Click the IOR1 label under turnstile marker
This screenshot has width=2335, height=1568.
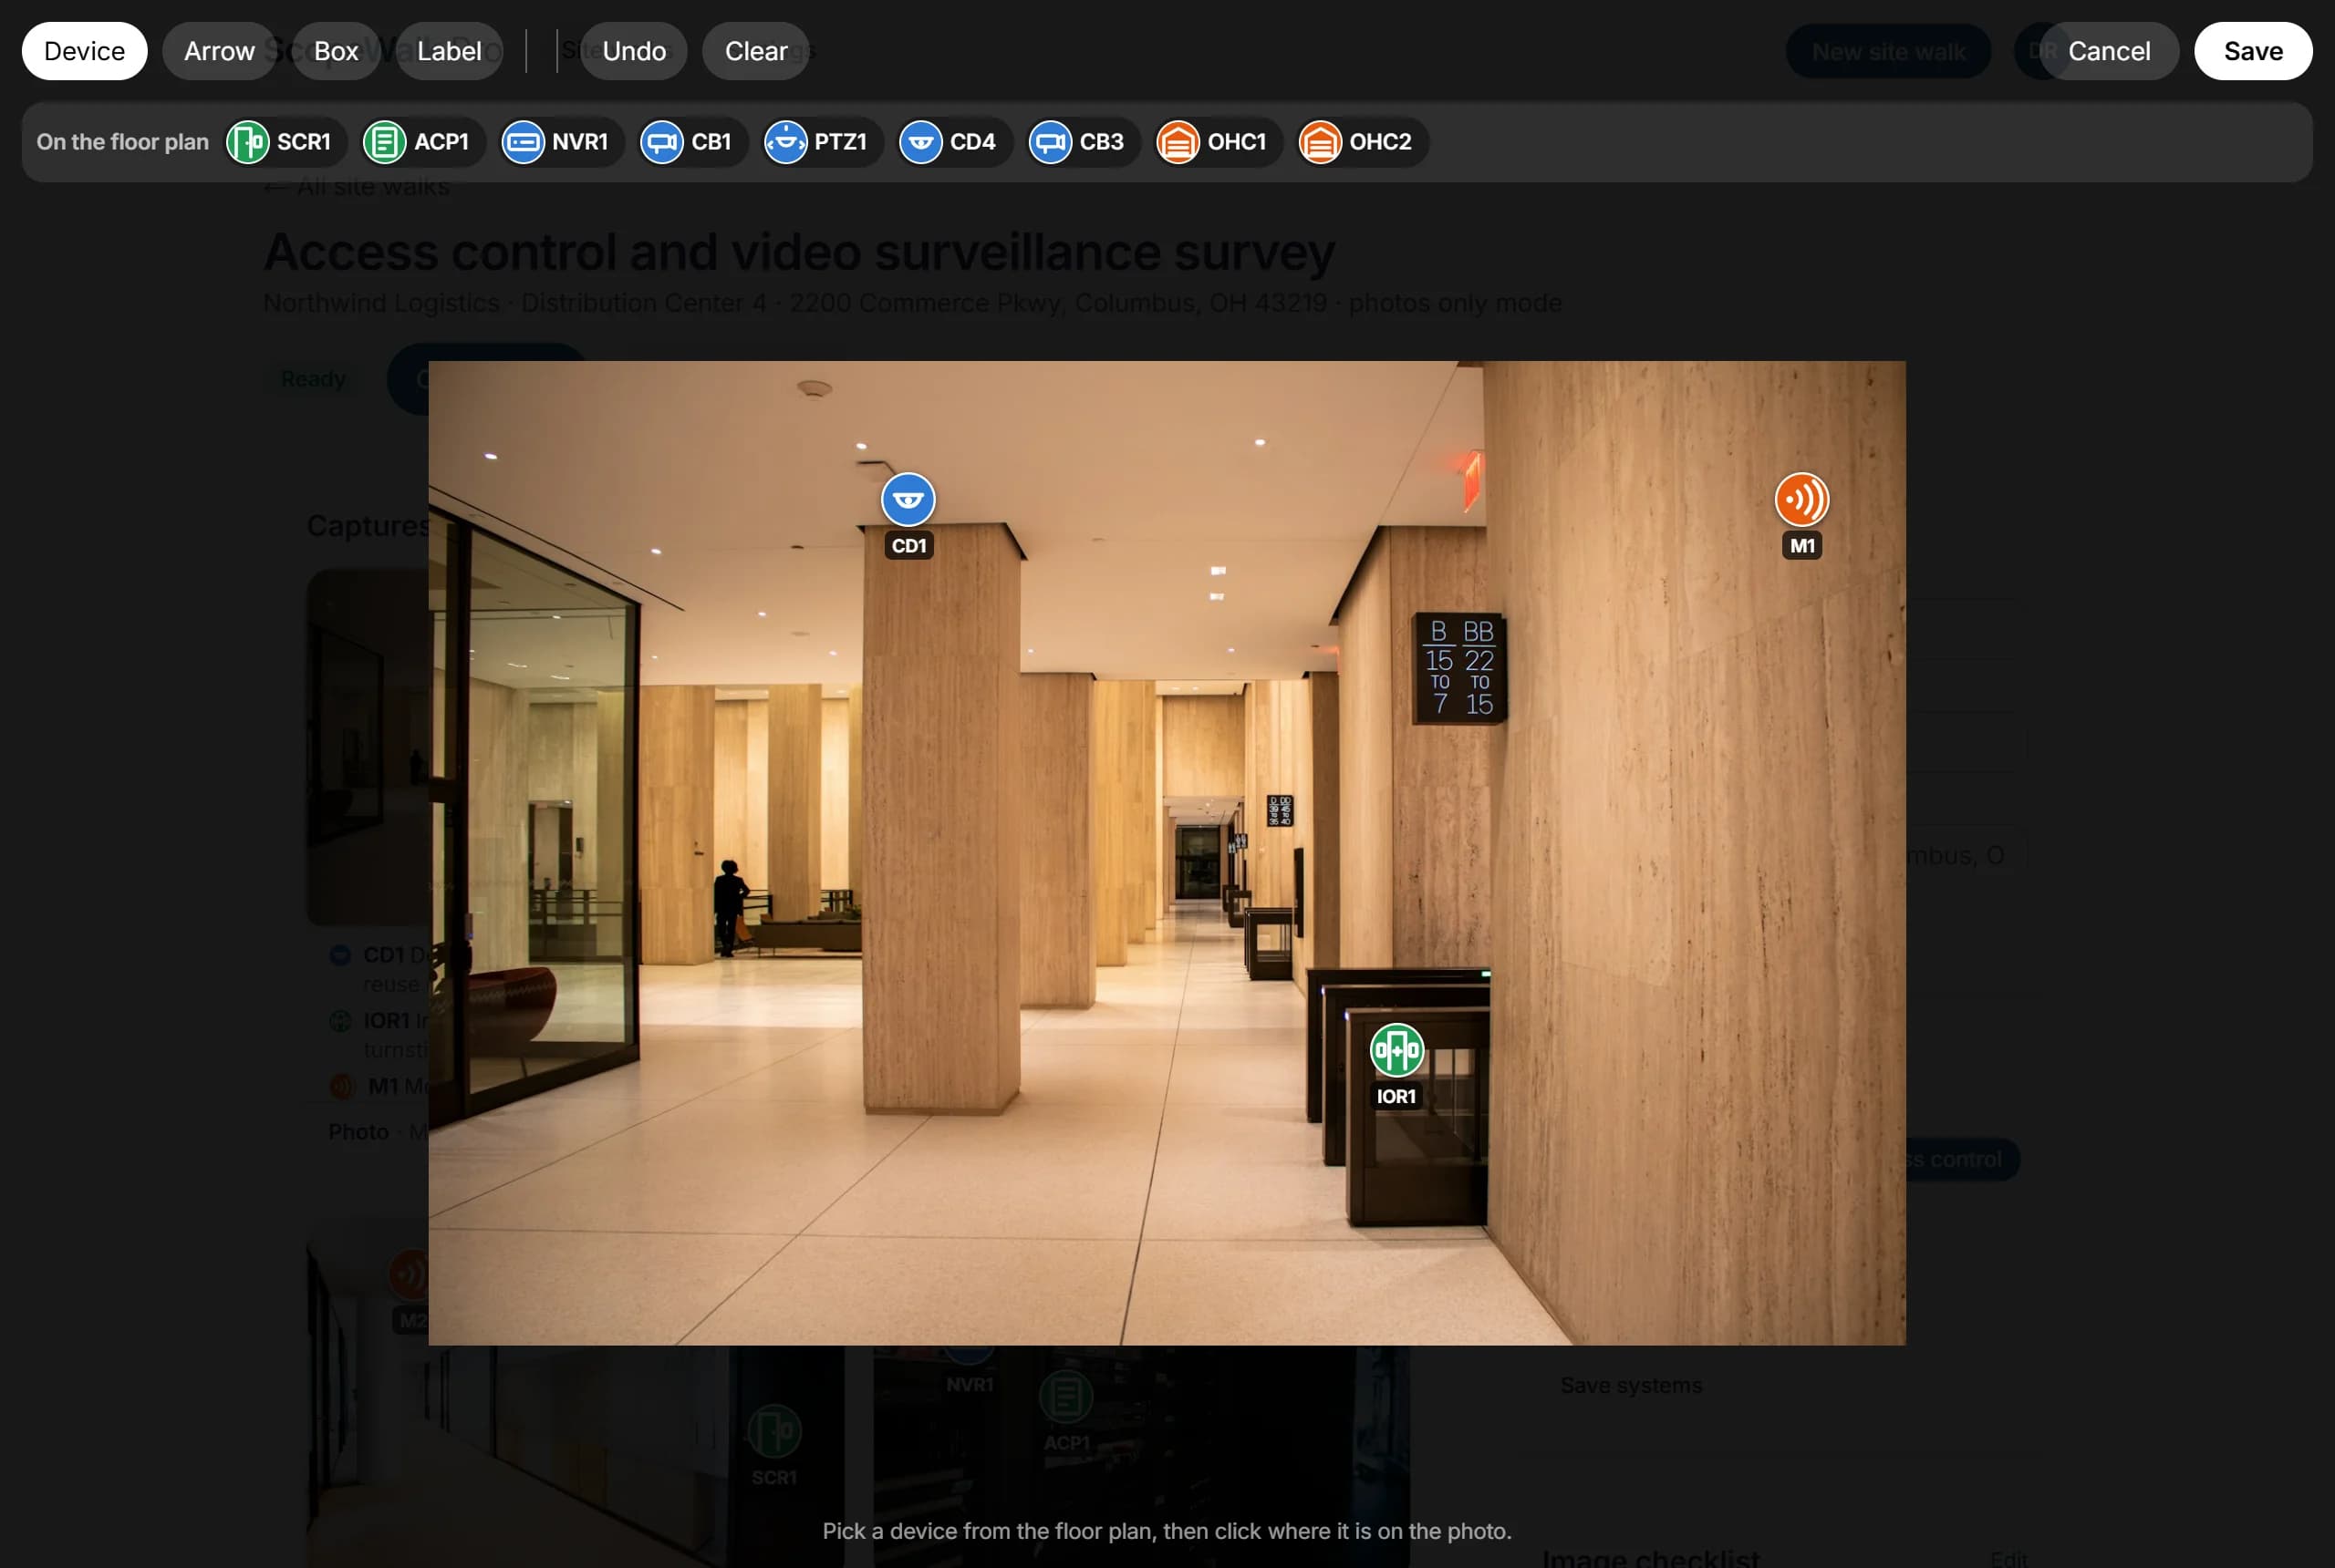(1396, 1096)
